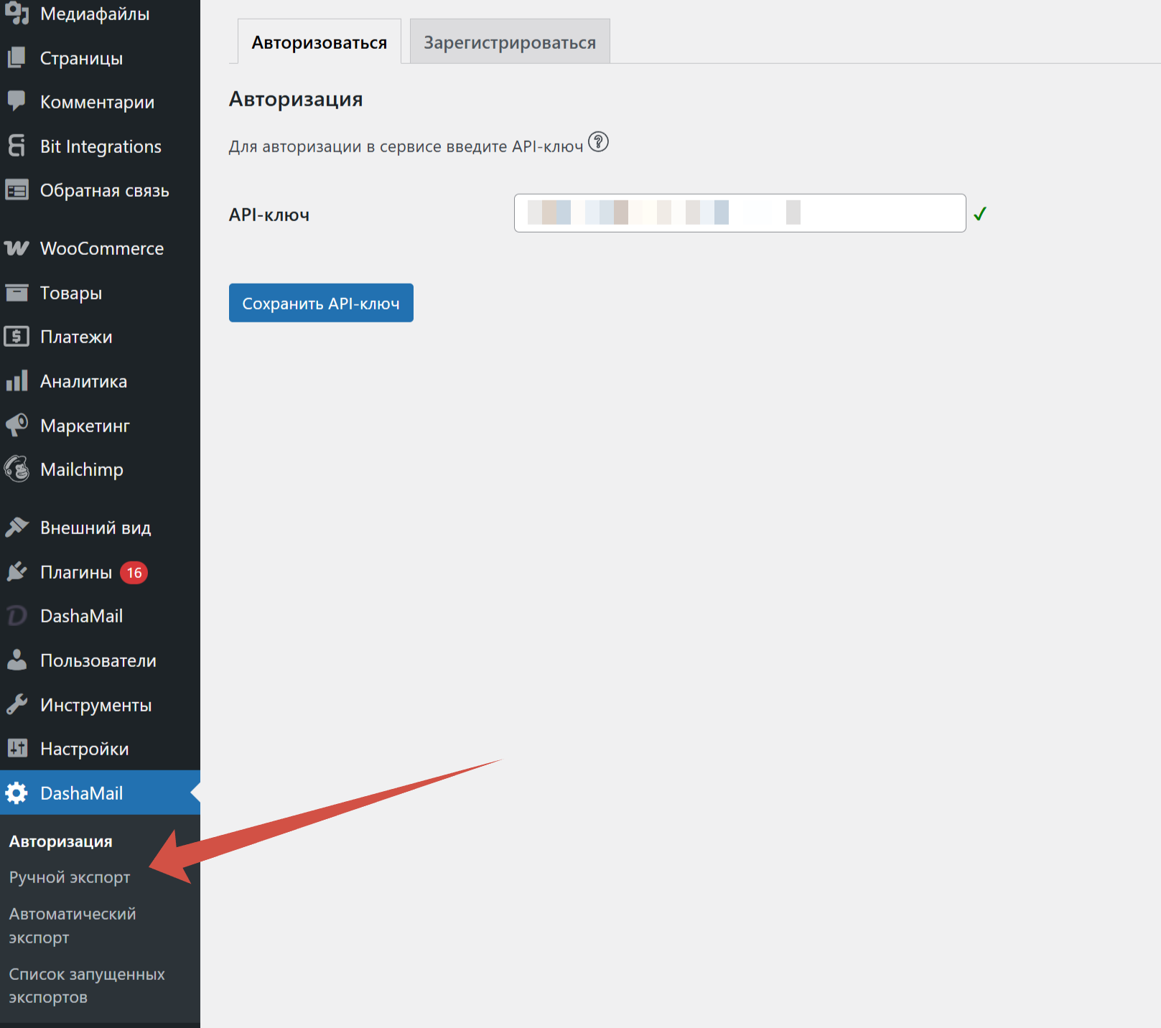This screenshot has height=1028, width=1161.
Task: Open Настройки in the sidebar
Action: pyautogui.click(x=84, y=749)
